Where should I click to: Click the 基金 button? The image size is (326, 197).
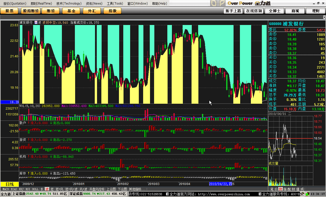(x=71, y=11)
